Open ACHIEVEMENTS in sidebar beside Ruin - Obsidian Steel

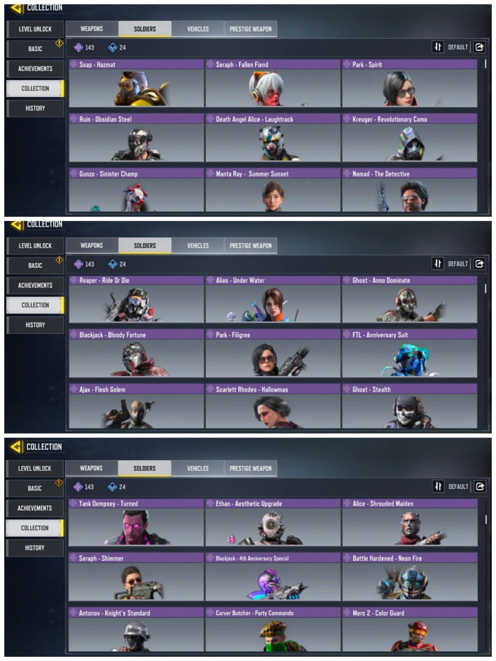pos(35,69)
